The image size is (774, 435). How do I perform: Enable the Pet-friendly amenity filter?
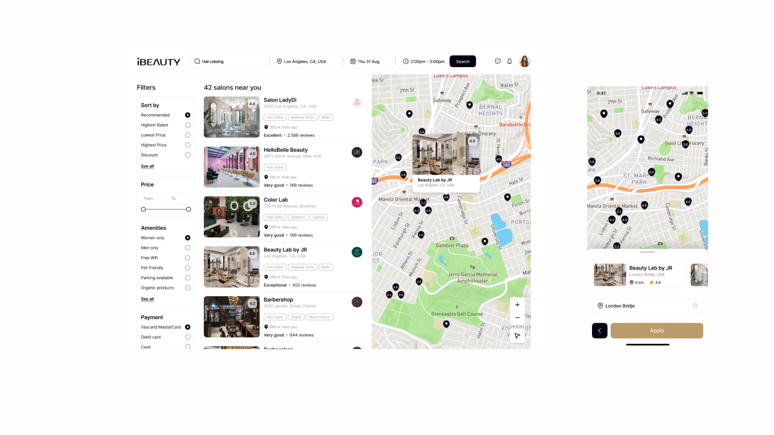pyautogui.click(x=187, y=267)
